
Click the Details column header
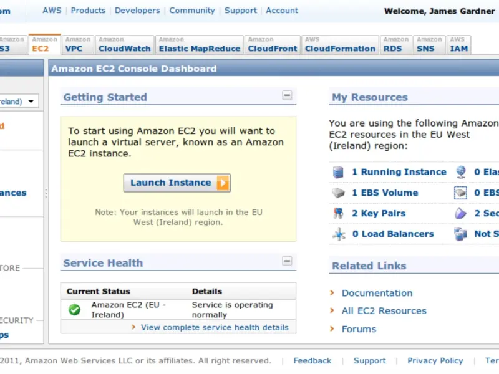(x=207, y=291)
